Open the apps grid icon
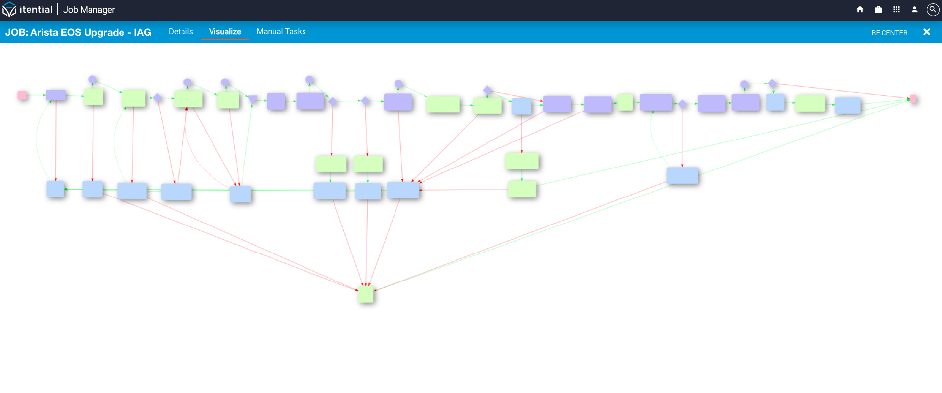 pos(896,9)
